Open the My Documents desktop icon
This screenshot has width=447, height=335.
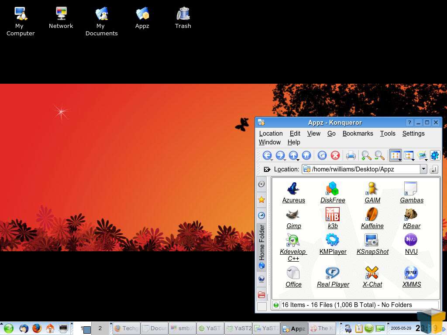click(x=101, y=22)
